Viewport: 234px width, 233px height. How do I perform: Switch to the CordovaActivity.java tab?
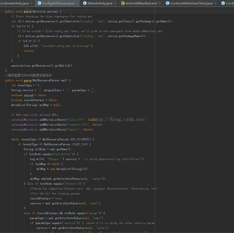(14, 3)
